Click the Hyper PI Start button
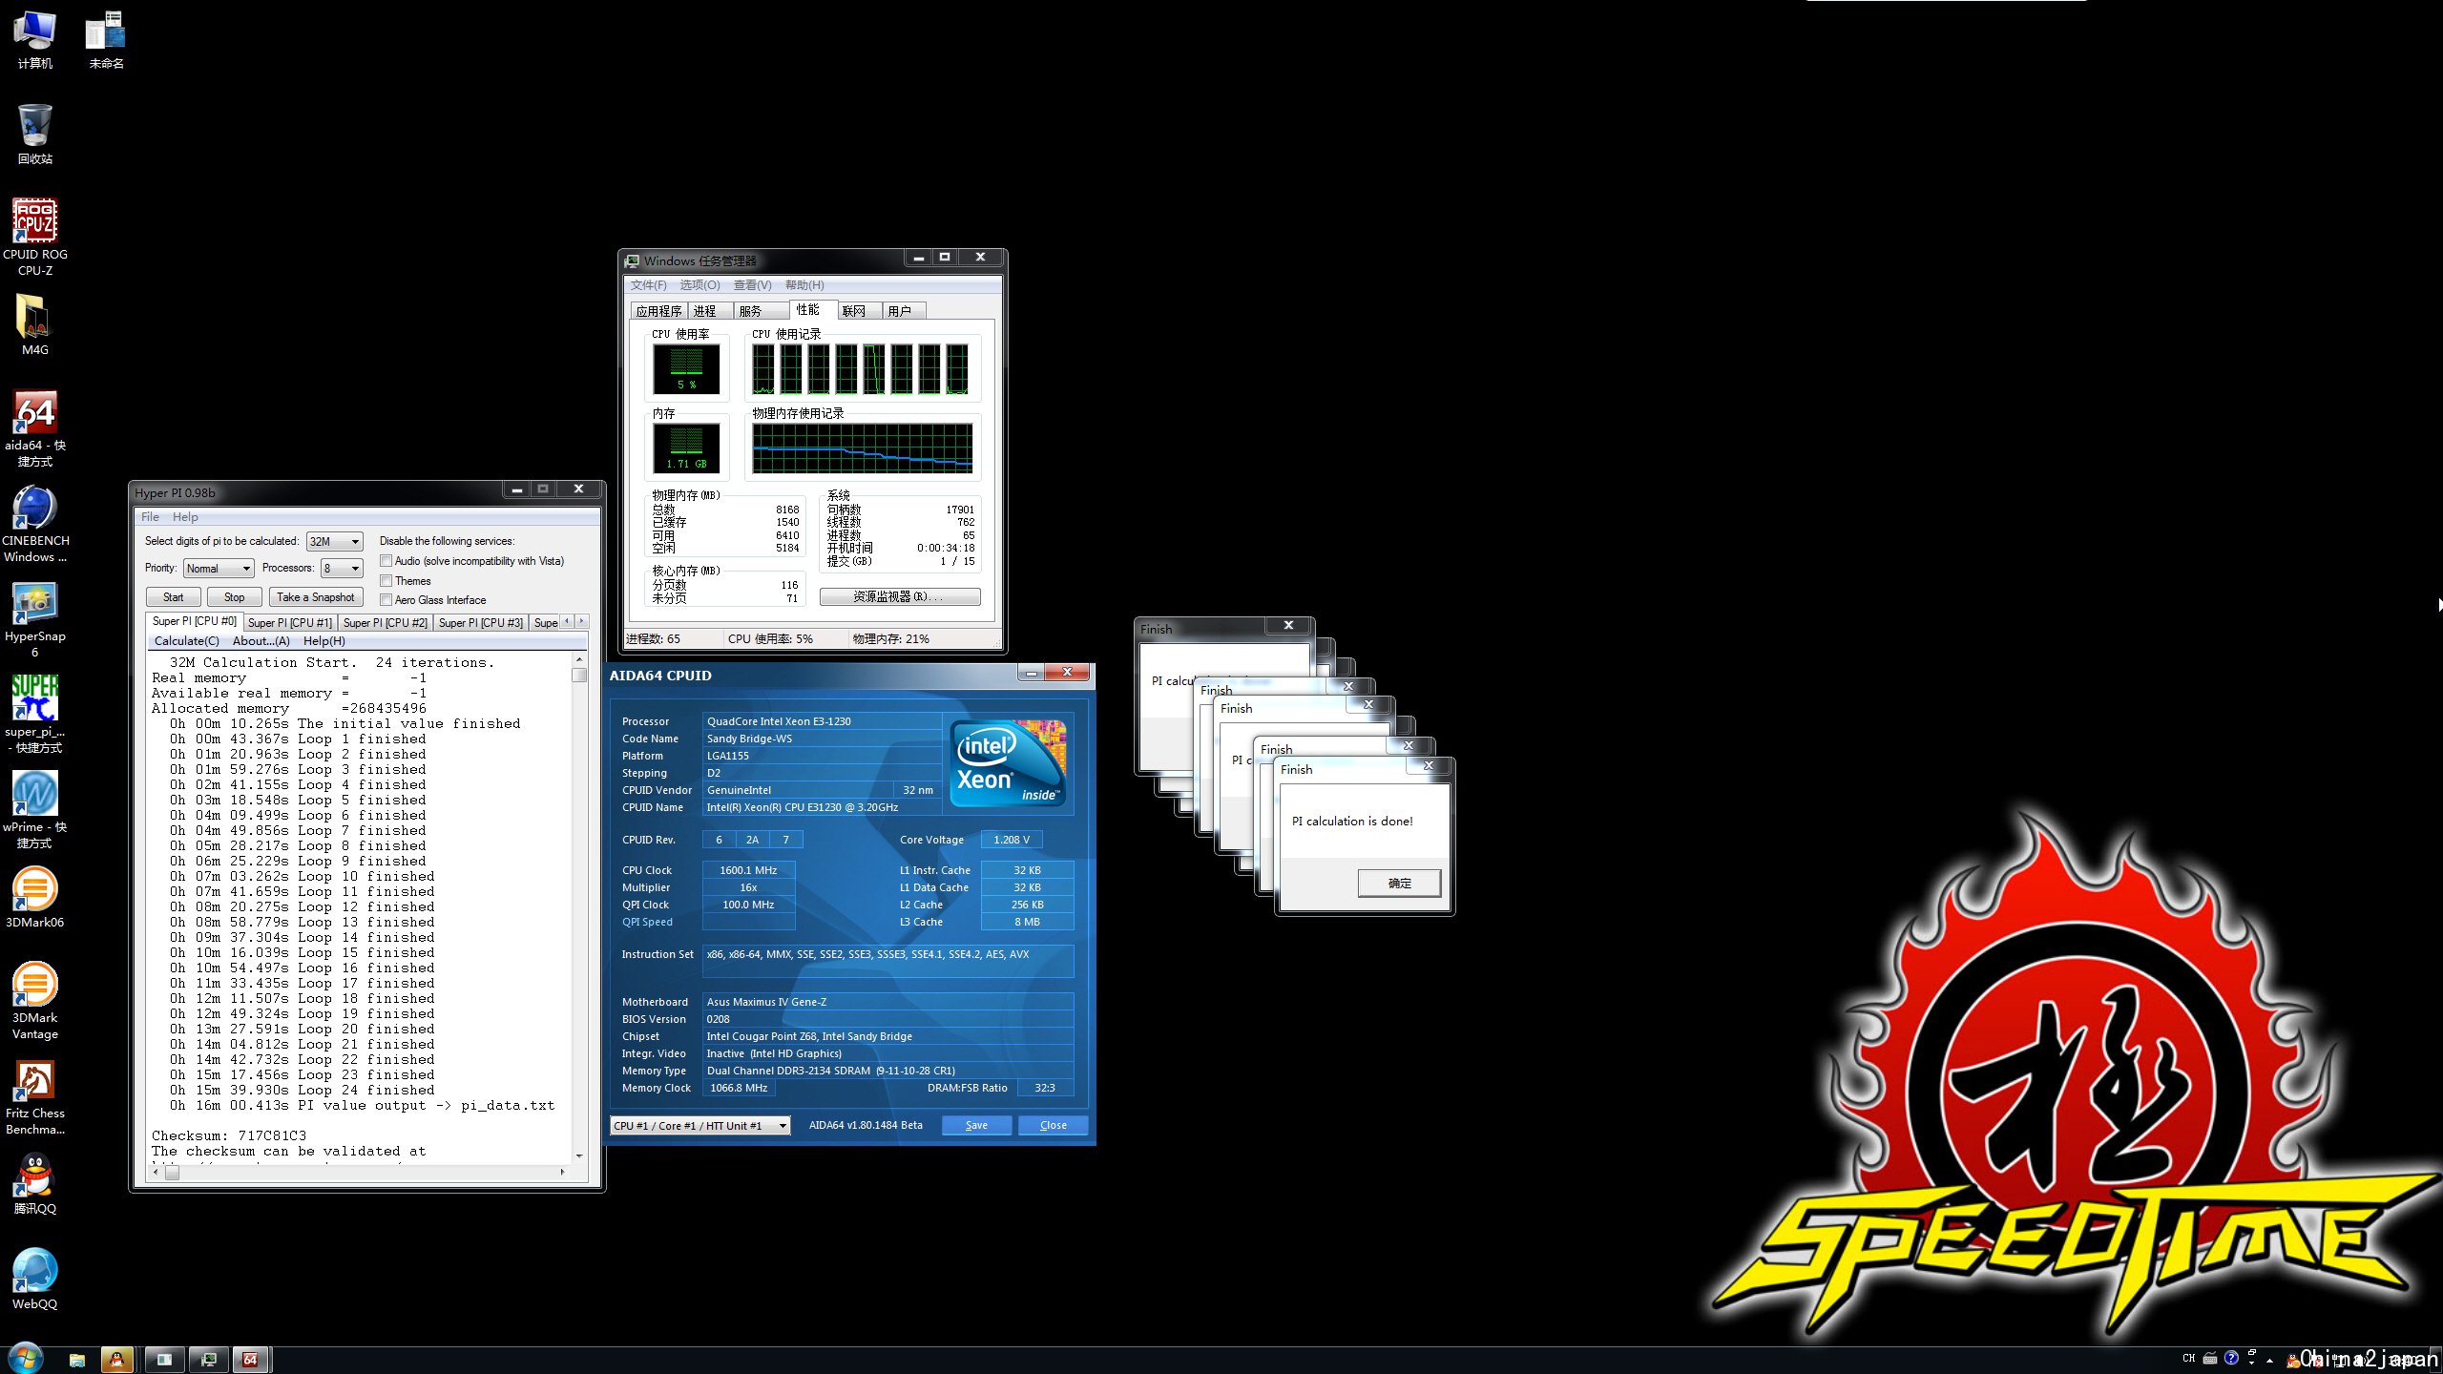Image resolution: width=2443 pixels, height=1374 pixels. click(x=173, y=597)
